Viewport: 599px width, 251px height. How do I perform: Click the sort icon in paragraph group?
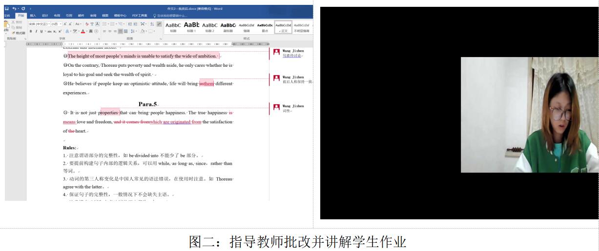[x=152, y=24]
